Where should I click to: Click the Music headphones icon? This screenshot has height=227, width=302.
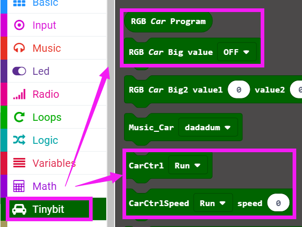pos(19,48)
